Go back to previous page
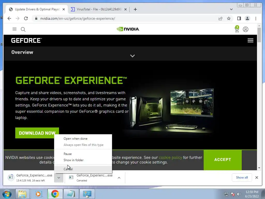Image resolution: width=265 pixels, height=199 pixels. click(9, 18)
